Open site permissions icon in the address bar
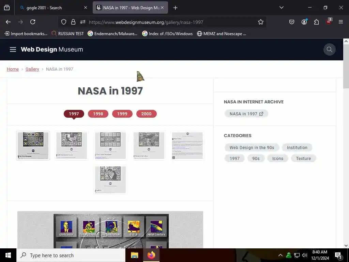 coord(83,22)
